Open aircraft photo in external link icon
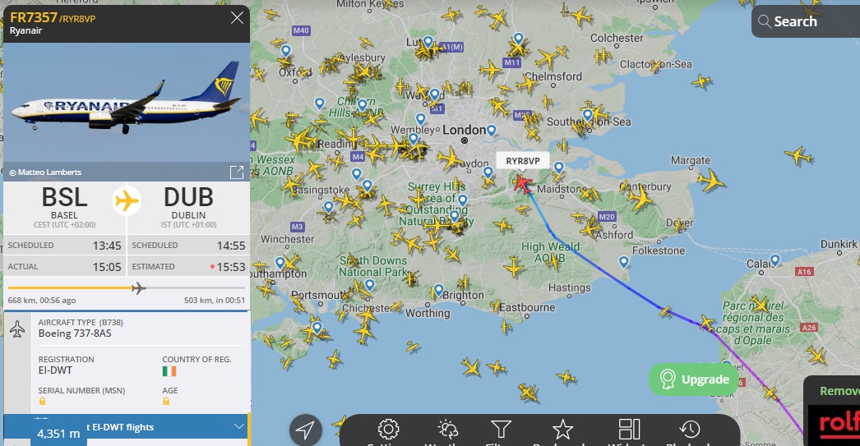This screenshot has height=446, width=860. click(237, 172)
